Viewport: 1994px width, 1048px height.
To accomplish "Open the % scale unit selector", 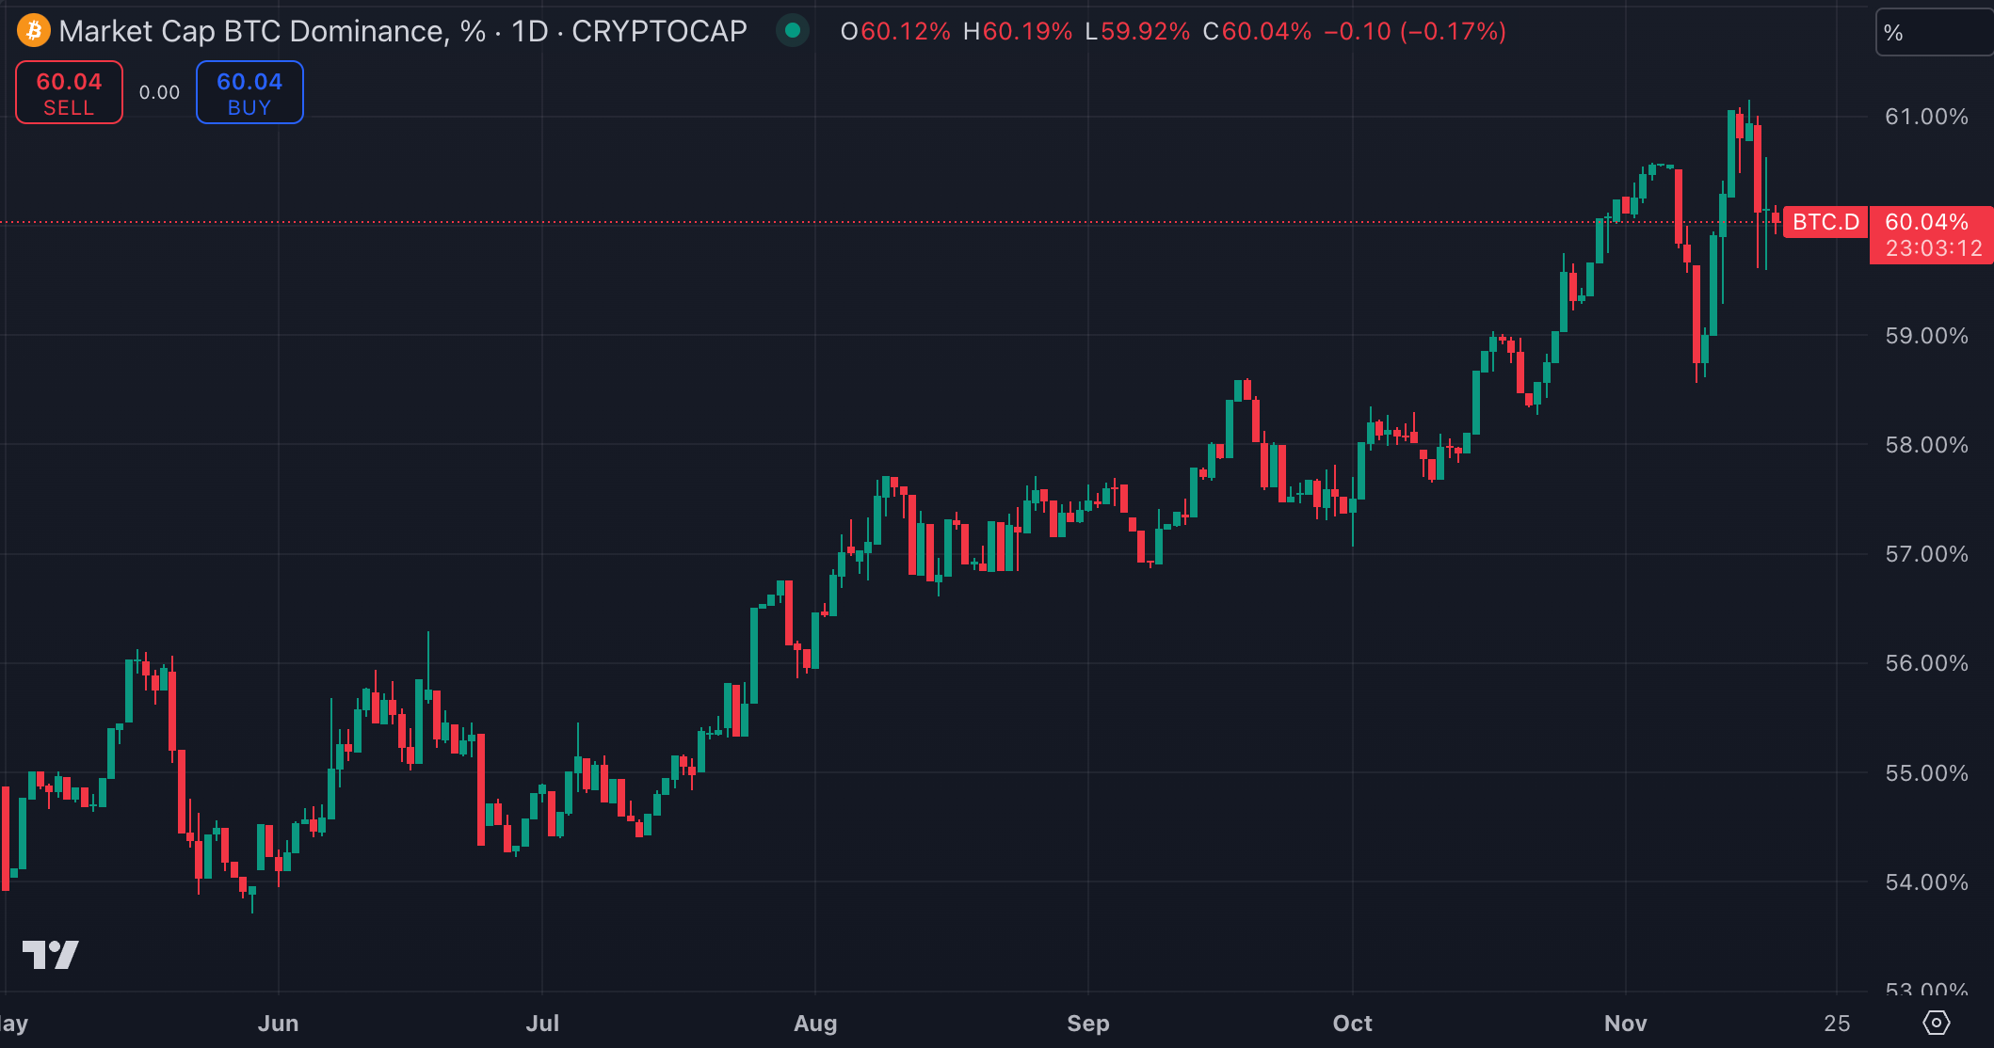I will [x=1934, y=33].
